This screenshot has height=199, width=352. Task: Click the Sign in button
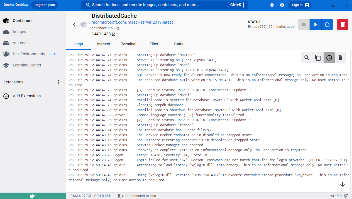tap(300, 5)
